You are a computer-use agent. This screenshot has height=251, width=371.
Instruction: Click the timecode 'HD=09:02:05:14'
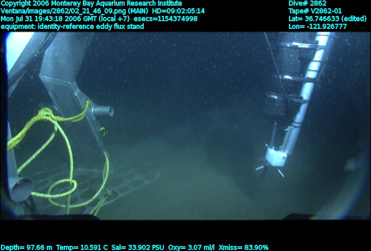(178, 11)
